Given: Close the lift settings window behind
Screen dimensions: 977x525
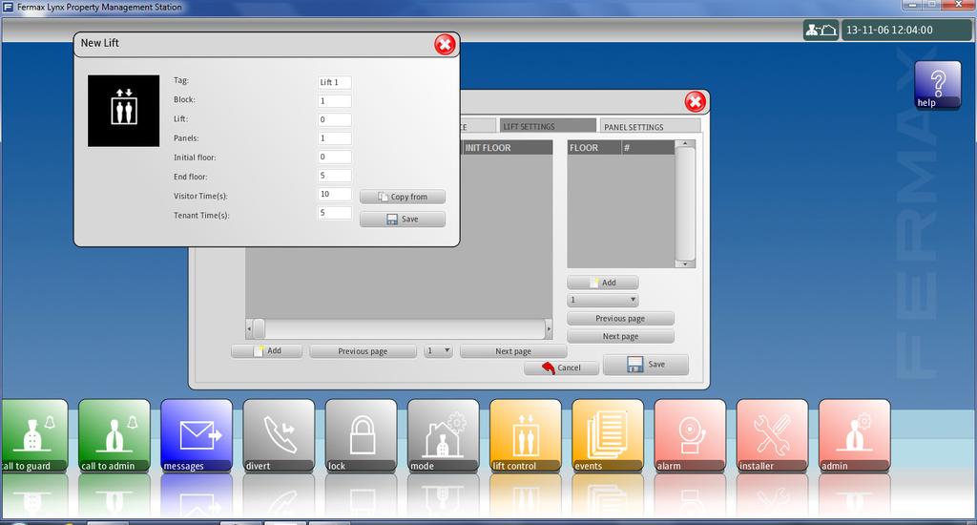Looking at the screenshot, I should pos(696,101).
